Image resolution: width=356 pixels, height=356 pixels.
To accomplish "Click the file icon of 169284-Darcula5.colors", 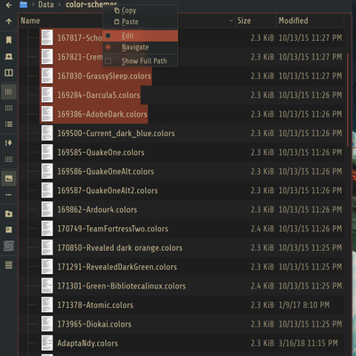I will pyautogui.click(x=47, y=94).
